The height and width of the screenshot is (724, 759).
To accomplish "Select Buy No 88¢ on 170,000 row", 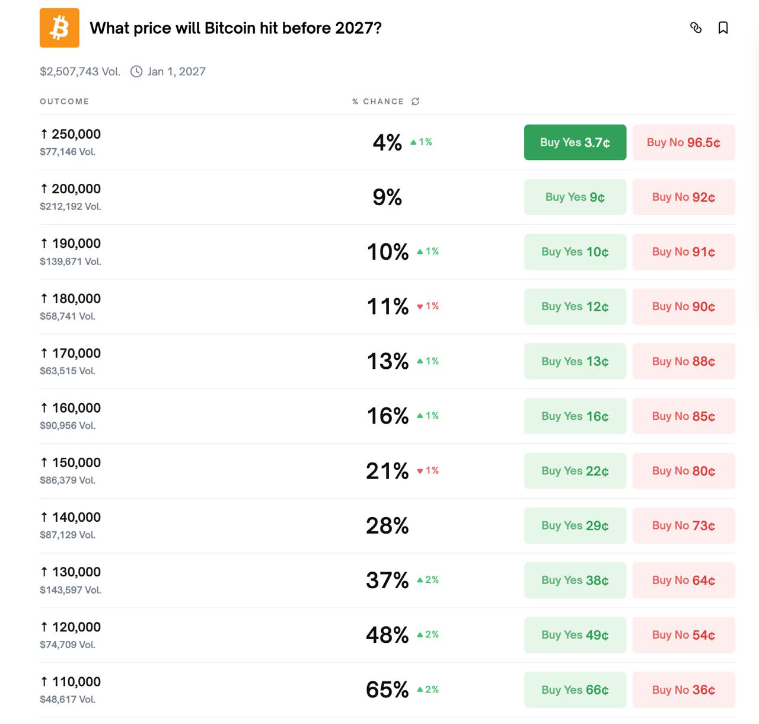I will tap(683, 361).
